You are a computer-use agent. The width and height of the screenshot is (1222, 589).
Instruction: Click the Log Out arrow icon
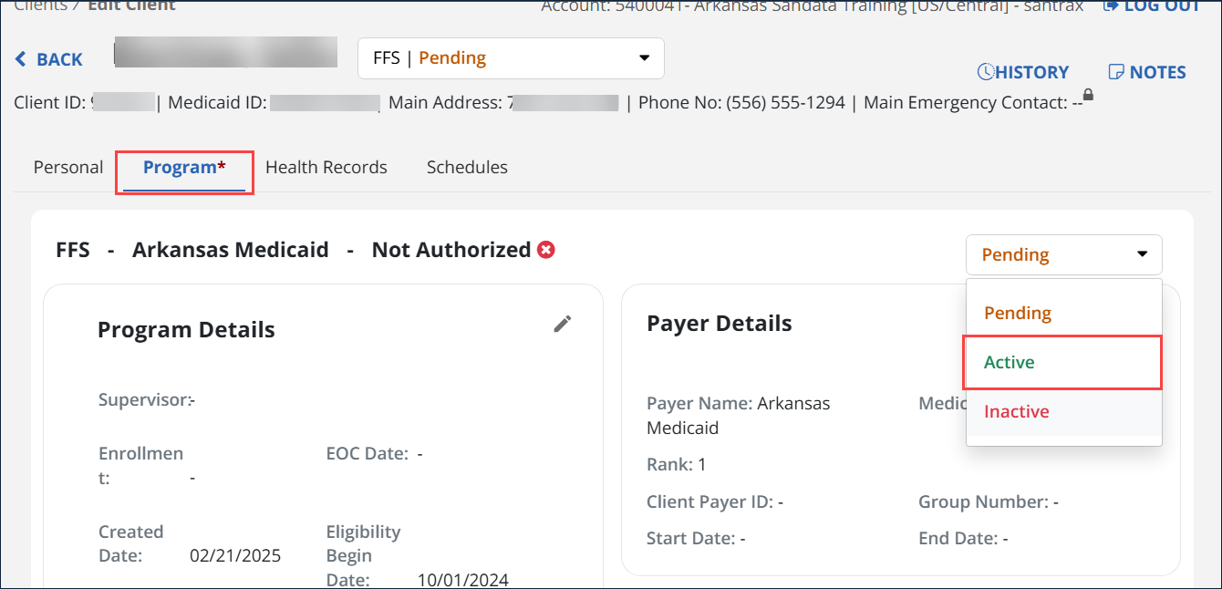1111,5
